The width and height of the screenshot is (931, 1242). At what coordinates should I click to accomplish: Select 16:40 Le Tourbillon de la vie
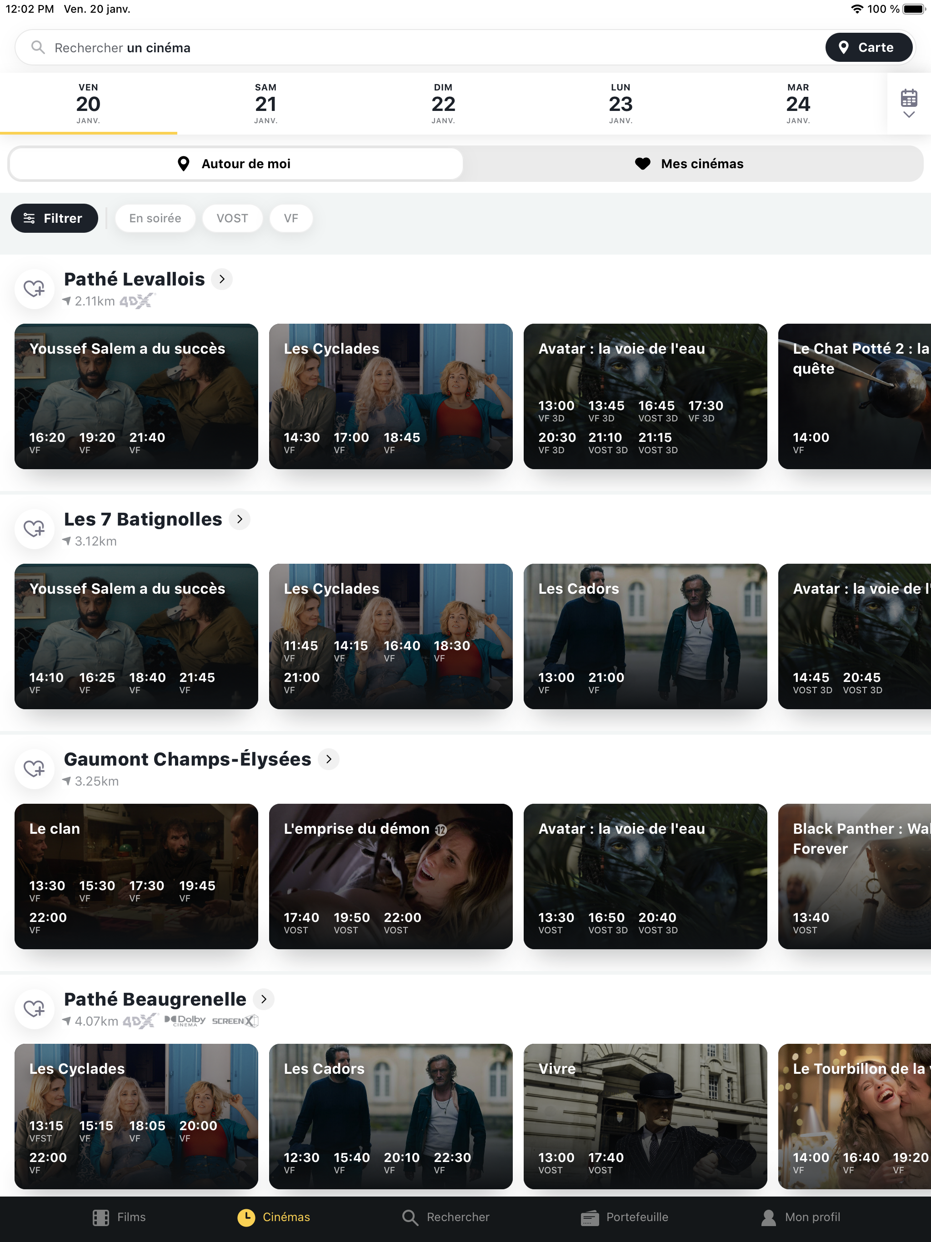[861, 1163]
